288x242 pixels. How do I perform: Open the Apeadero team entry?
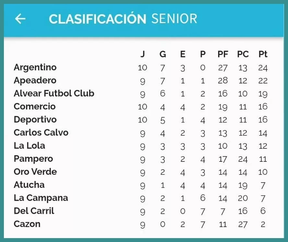pyautogui.click(x=35, y=80)
